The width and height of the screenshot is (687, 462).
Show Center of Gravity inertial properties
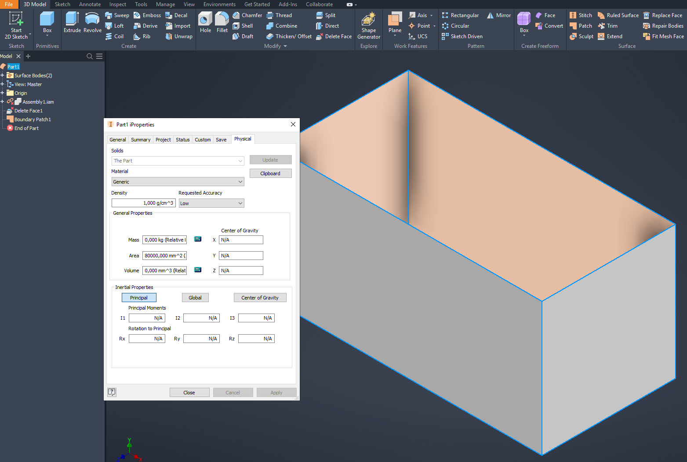(260, 297)
